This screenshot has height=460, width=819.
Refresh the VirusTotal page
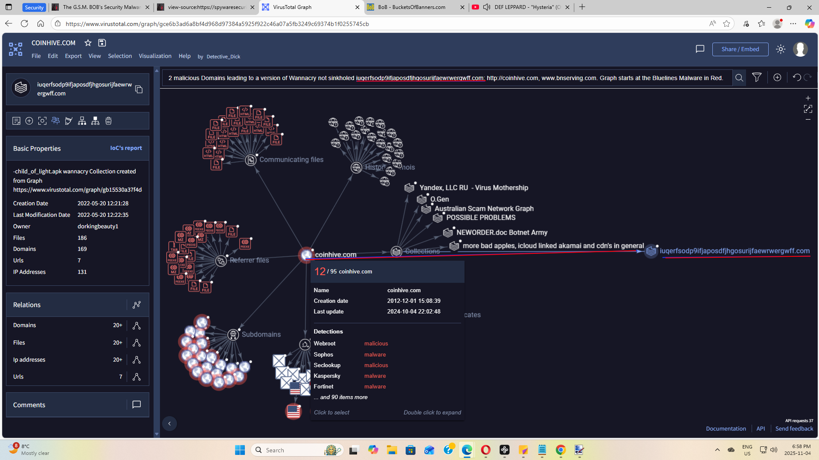coord(24,23)
